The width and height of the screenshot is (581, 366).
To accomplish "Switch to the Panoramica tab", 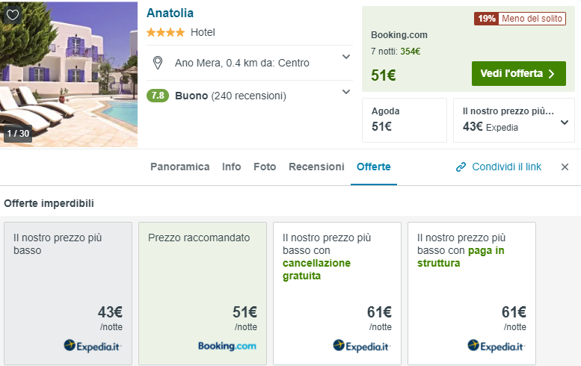I will click(179, 167).
